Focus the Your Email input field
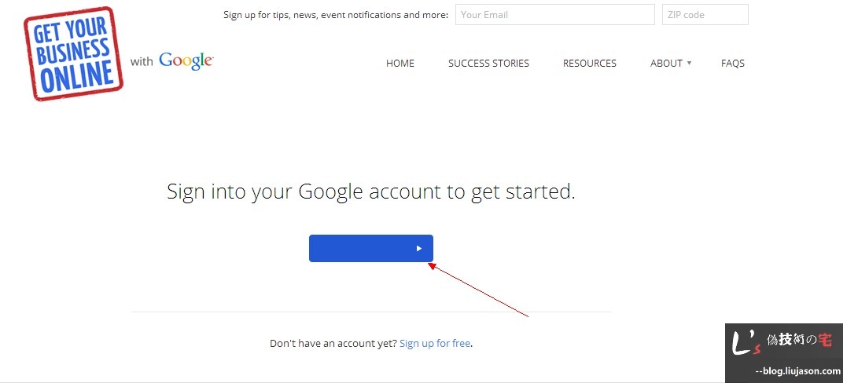The width and height of the screenshot is (847, 383). point(554,15)
